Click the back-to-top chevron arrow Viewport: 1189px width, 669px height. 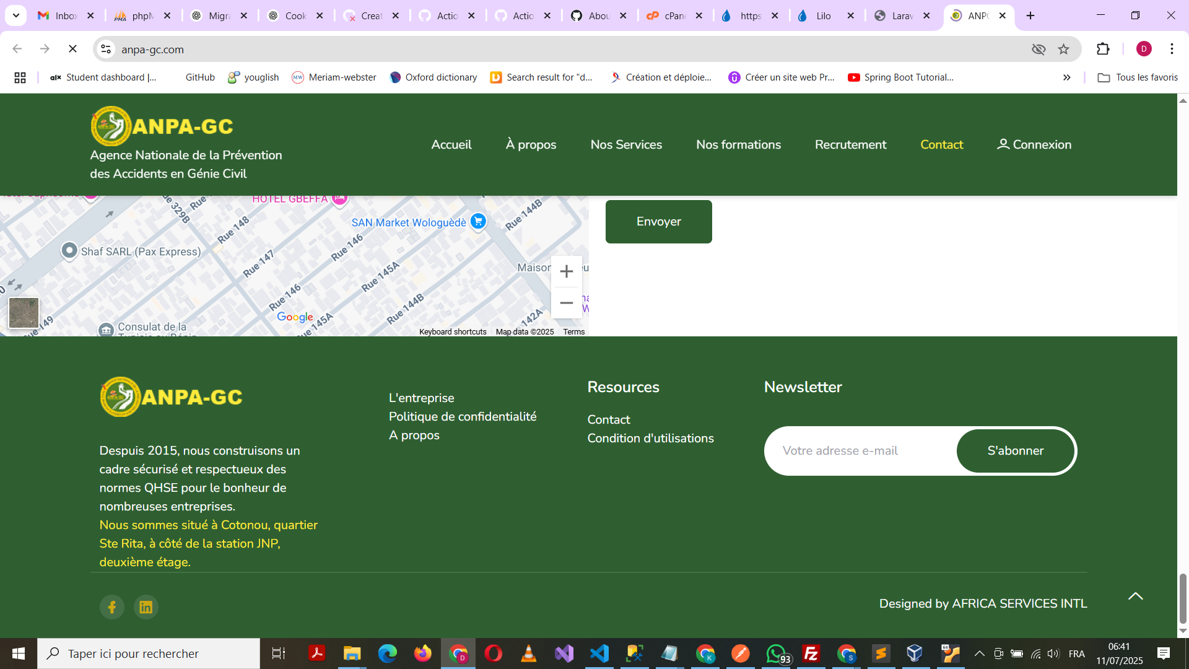(1135, 596)
